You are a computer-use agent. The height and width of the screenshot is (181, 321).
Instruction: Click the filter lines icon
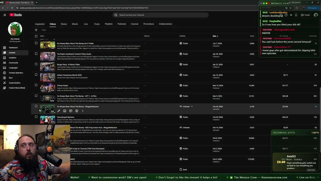point(36,30)
